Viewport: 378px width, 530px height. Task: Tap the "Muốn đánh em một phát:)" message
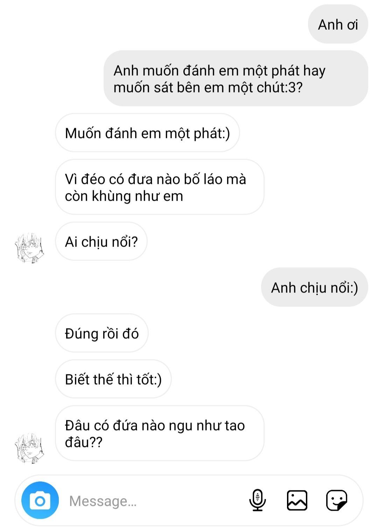[147, 133]
